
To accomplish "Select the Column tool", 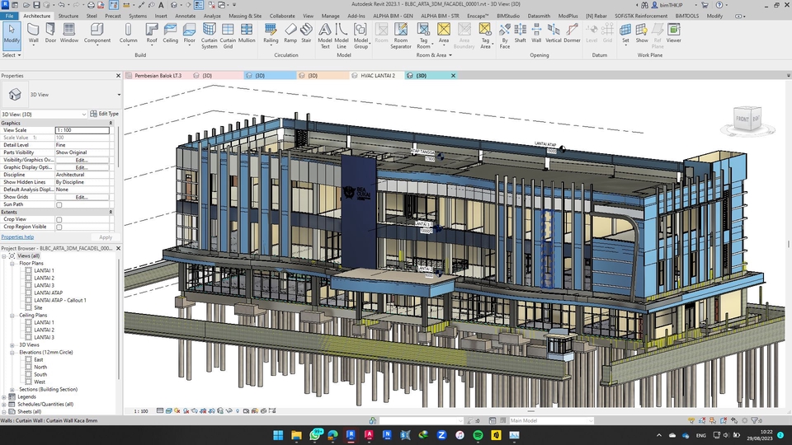I will click(x=129, y=33).
